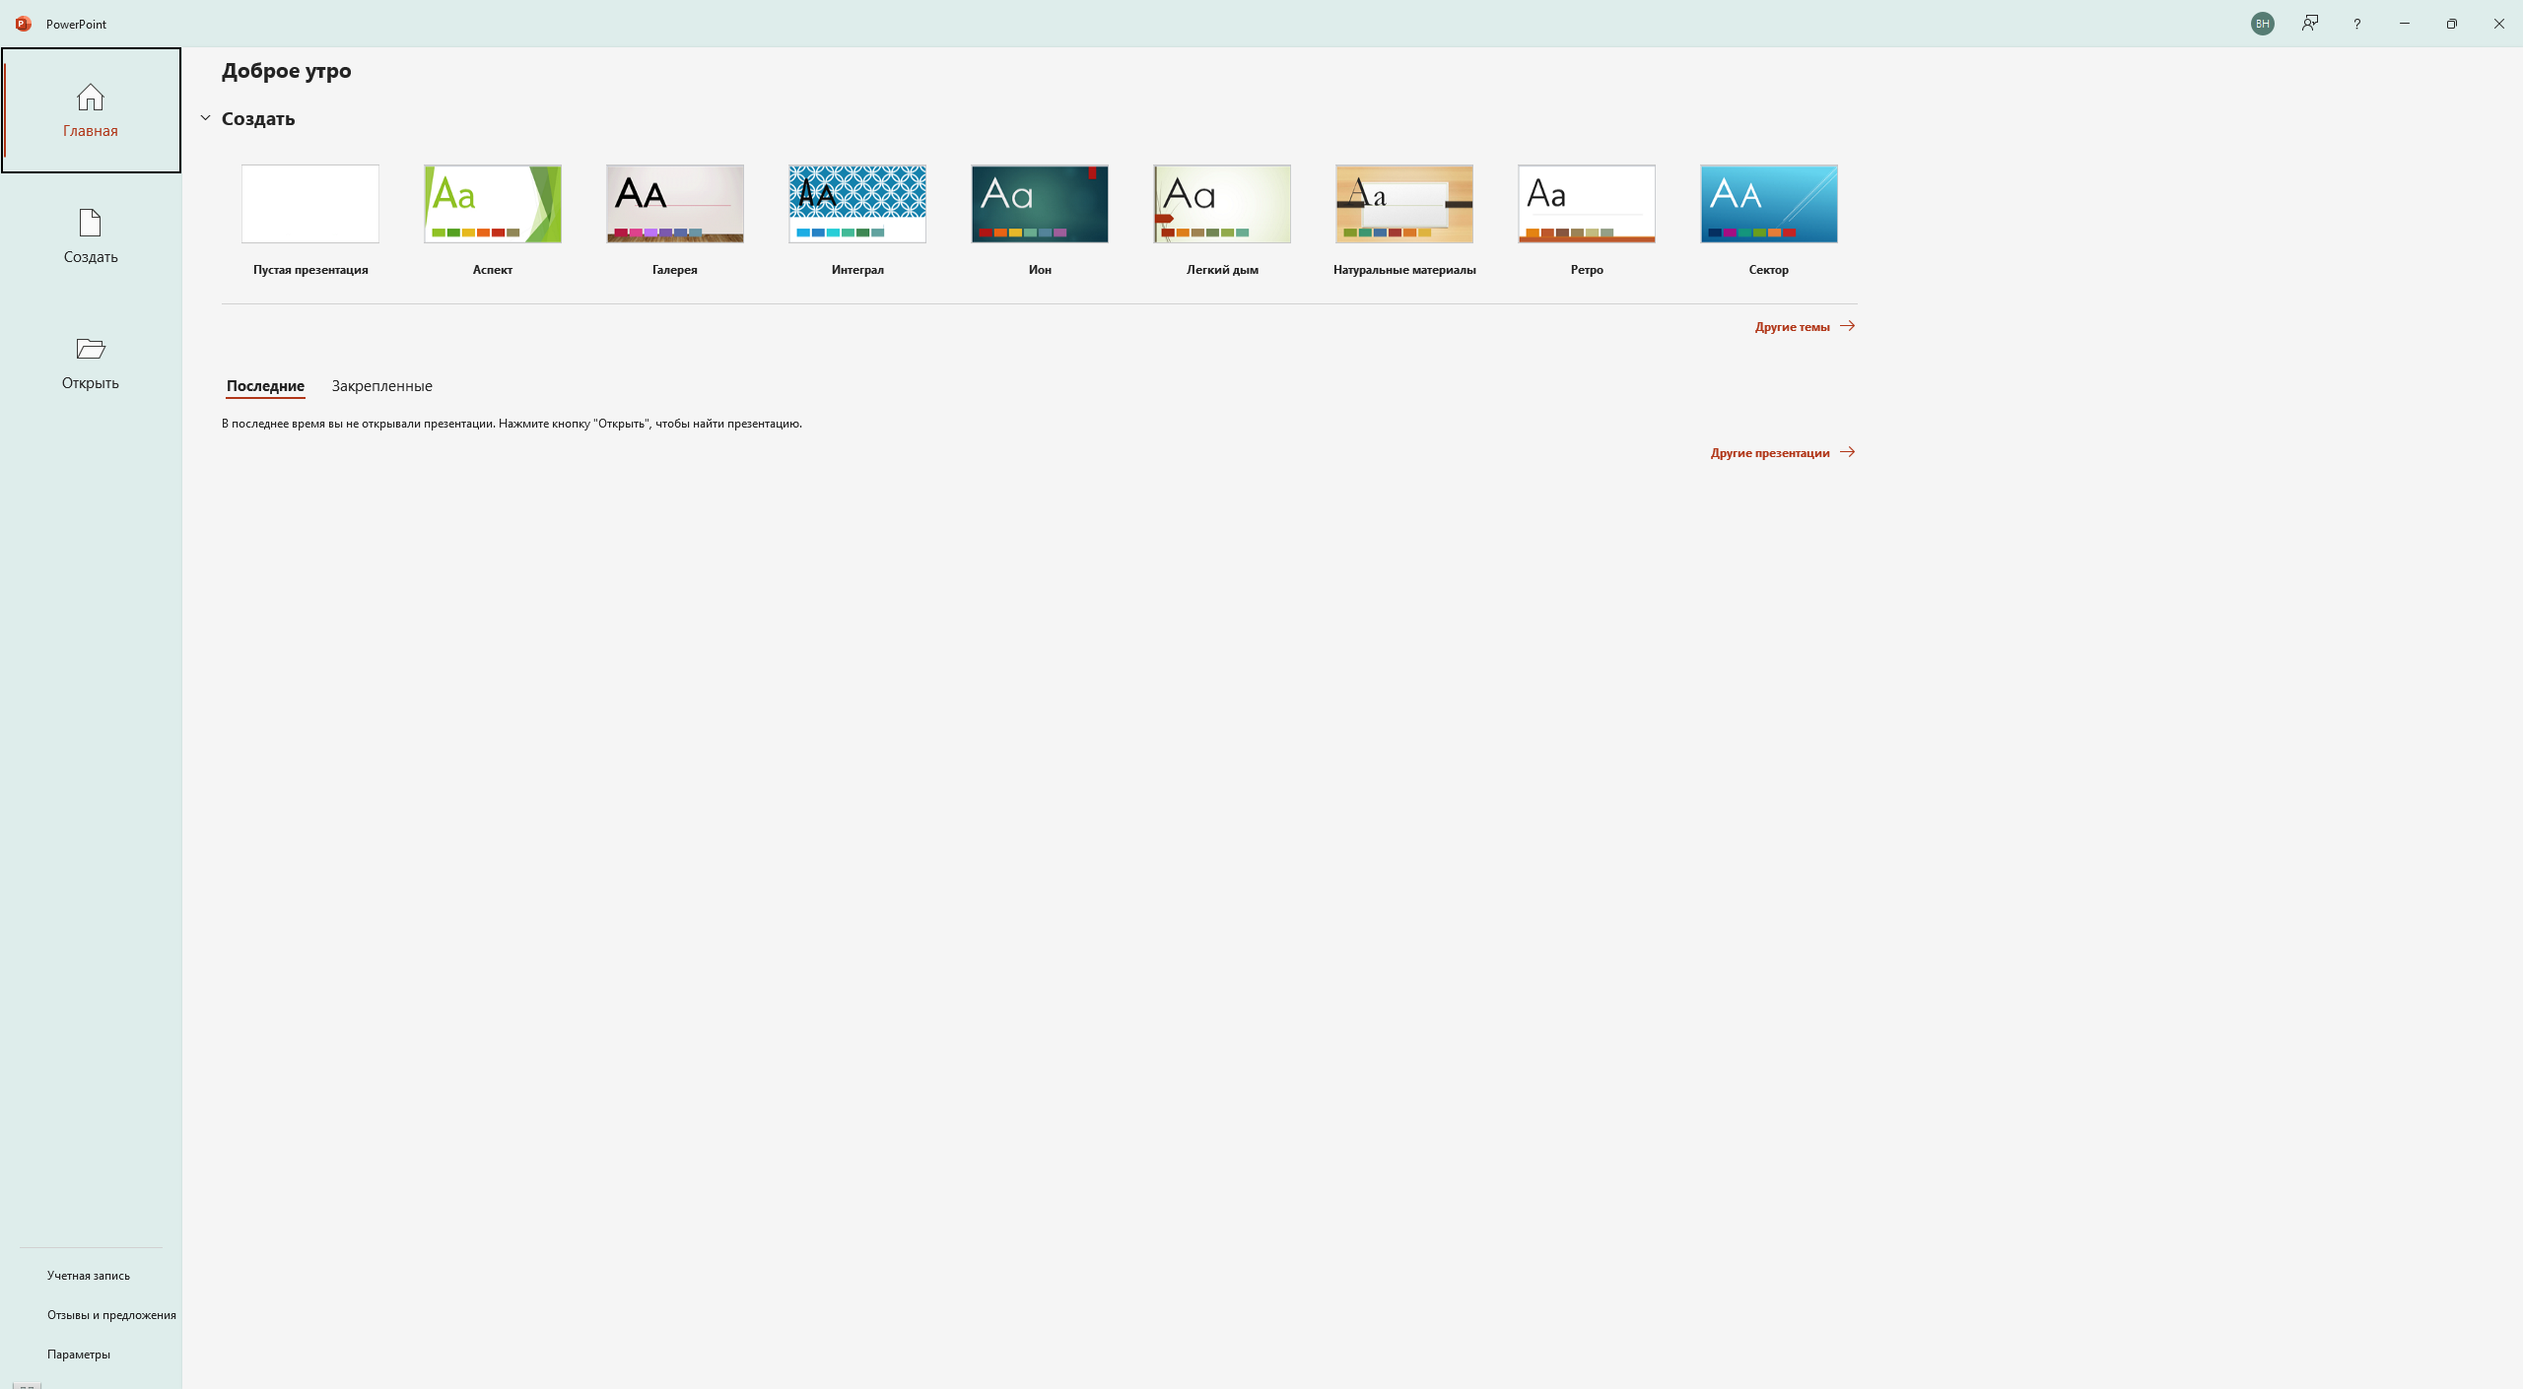The width and height of the screenshot is (2523, 1389).
Task: Open Параметры settings in sidebar
Action: [x=78, y=1355]
